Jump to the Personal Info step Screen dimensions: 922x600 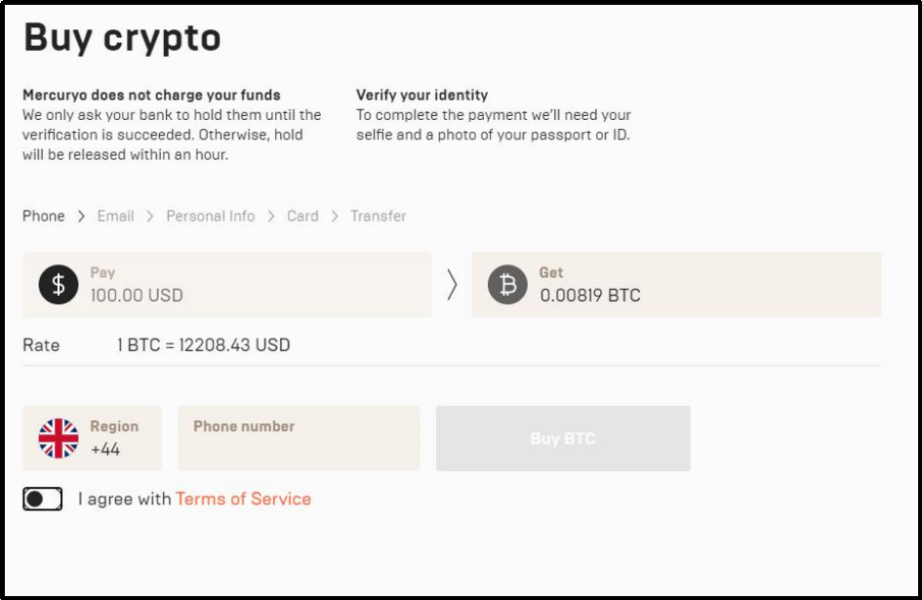pos(210,217)
